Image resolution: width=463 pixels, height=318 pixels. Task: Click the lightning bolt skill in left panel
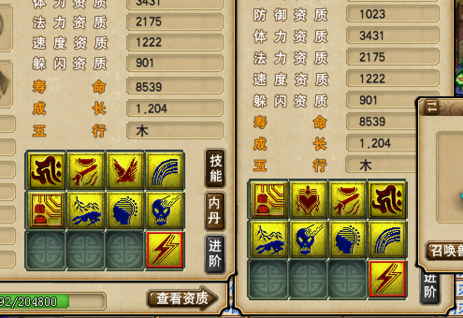click(x=165, y=250)
